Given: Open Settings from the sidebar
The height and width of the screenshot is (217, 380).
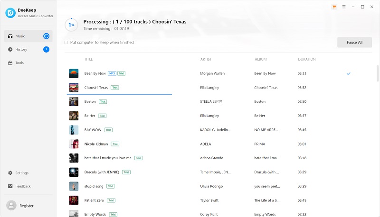Looking at the screenshot, I should (28, 173).
